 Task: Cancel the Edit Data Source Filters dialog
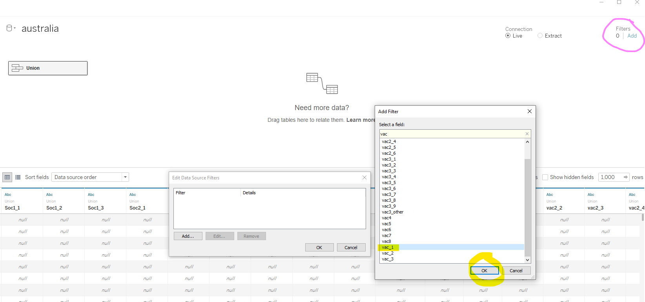(x=351, y=248)
